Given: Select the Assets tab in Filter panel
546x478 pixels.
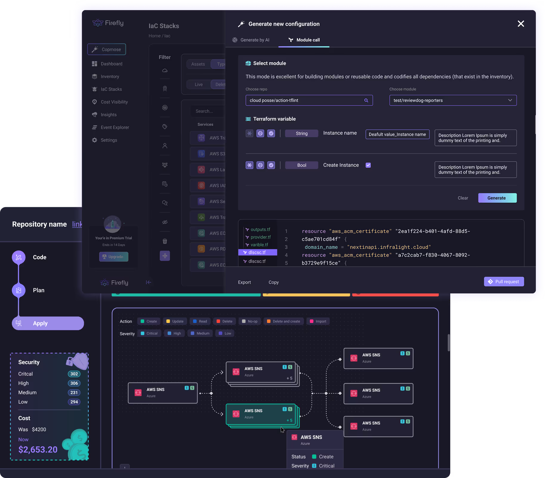Looking at the screenshot, I should pyautogui.click(x=198, y=64).
